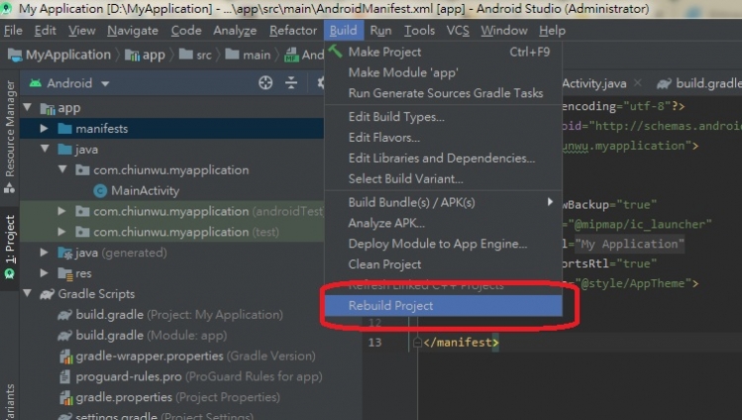The height and width of the screenshot is (420, 742).
Task: Choose Make Module 'app'
Action: pos(444,72)
